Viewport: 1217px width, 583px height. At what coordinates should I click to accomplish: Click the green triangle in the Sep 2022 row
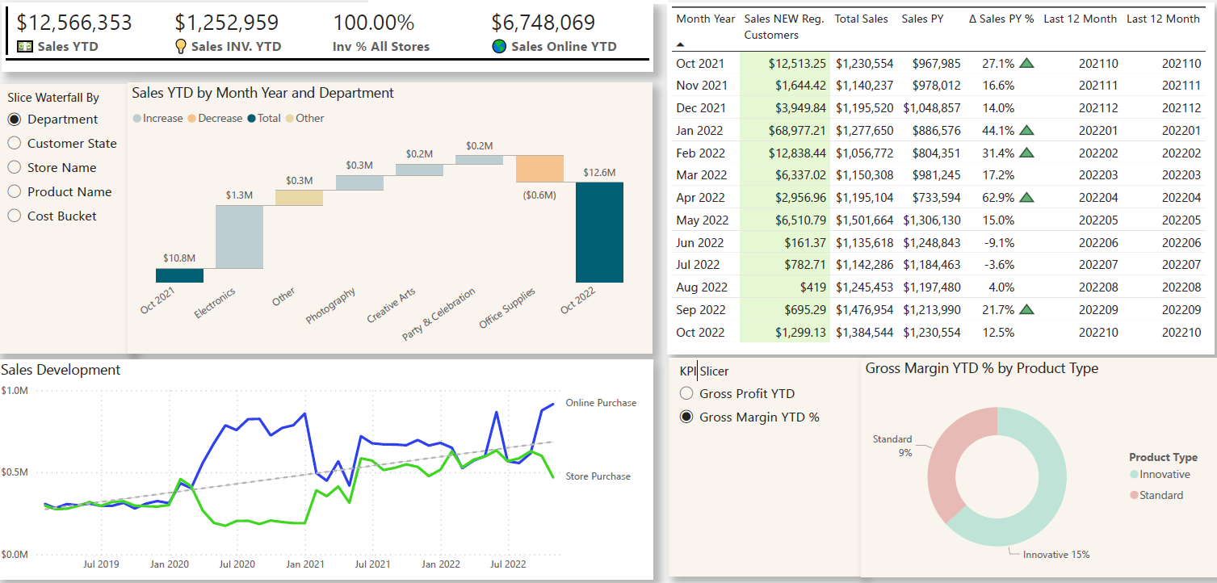coord(1026,309)
